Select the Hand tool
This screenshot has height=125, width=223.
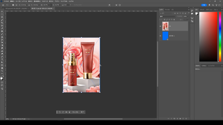click(2, 68)
